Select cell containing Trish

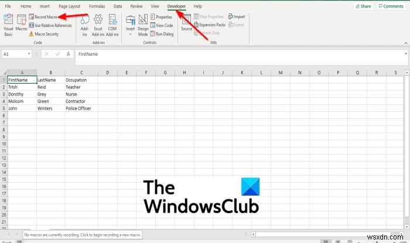(22, 87)
